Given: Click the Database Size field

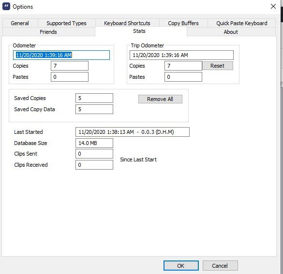Looking at the screenshot, I should click(x=94, y=143).
